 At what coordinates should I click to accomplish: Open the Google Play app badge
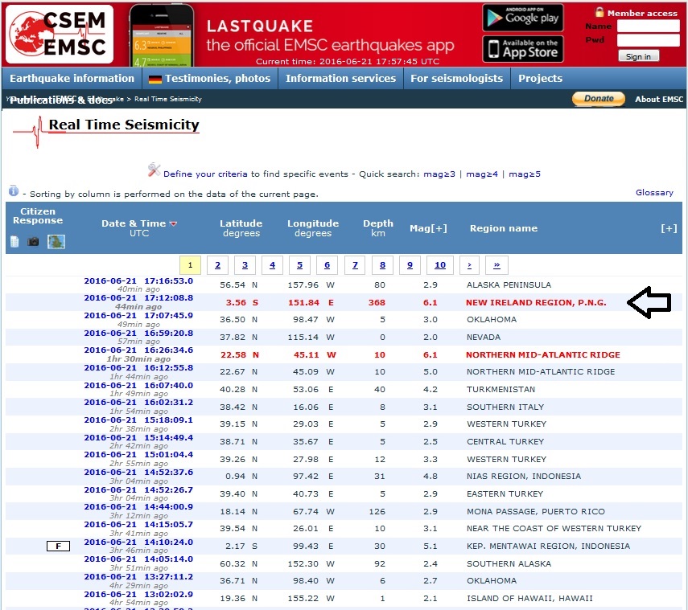point(522,18)
